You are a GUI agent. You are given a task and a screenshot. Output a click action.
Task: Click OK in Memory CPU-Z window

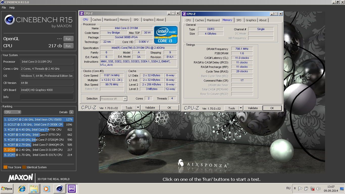pos(272,108)
